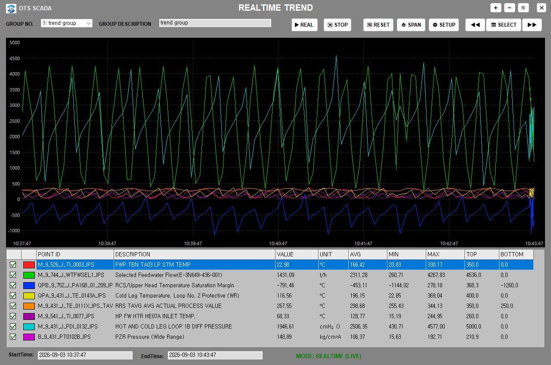Open the SETUP dialog

click(444, 25)
